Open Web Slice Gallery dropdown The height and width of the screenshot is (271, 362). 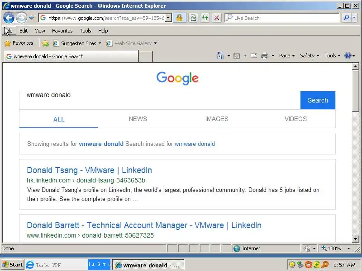131,43
